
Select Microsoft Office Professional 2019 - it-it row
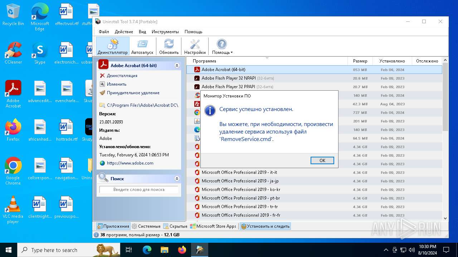click(x=314, y=172)
